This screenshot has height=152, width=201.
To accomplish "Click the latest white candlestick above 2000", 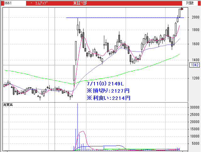I will click(180, 13).
